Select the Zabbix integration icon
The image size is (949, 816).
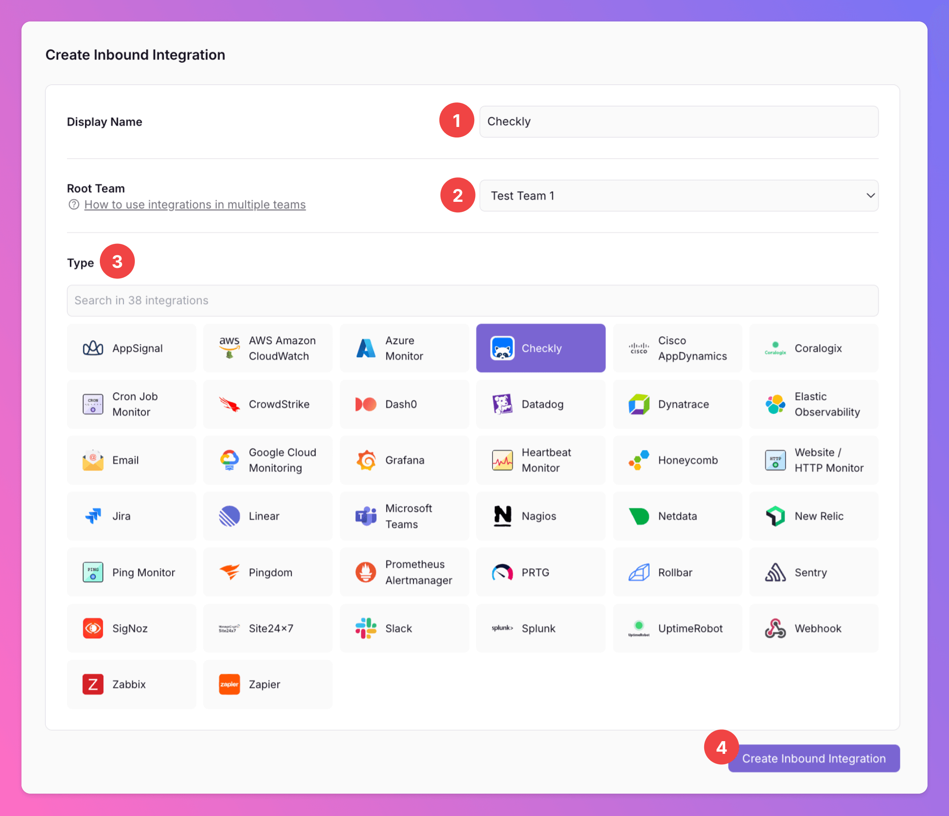pyautogui.click(x=92, y=684)
